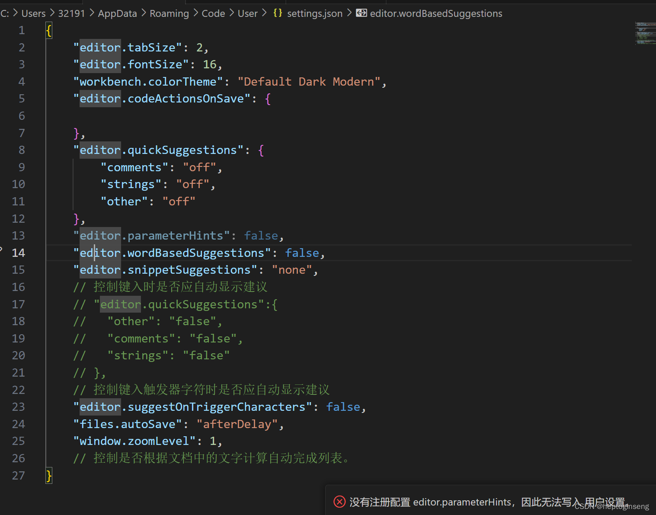Open the Users breadcrumb dropdown

click(33, 13)
